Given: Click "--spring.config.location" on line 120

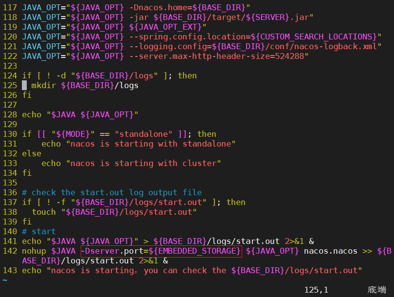Looking at the screenshot, I should pyautogui.click(x=187, y=37).
